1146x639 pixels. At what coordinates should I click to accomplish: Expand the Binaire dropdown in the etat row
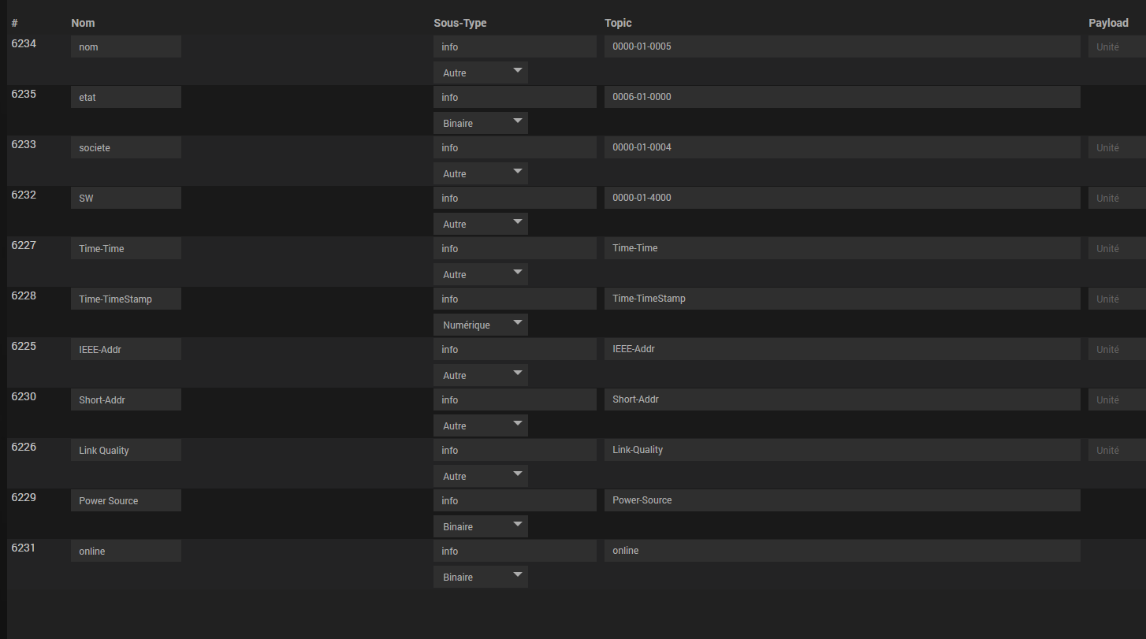pos(480,123)
